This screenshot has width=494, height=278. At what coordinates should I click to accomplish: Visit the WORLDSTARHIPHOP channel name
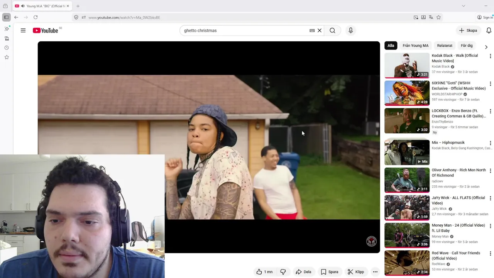[x=447, y=94]
